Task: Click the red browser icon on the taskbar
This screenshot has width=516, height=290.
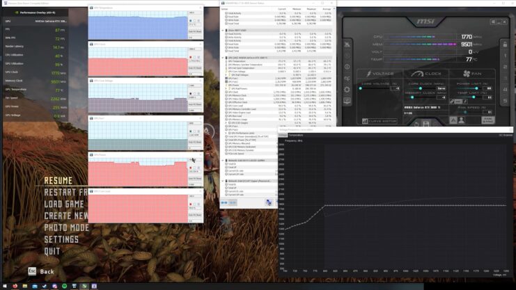Action: tap(15, 286)
